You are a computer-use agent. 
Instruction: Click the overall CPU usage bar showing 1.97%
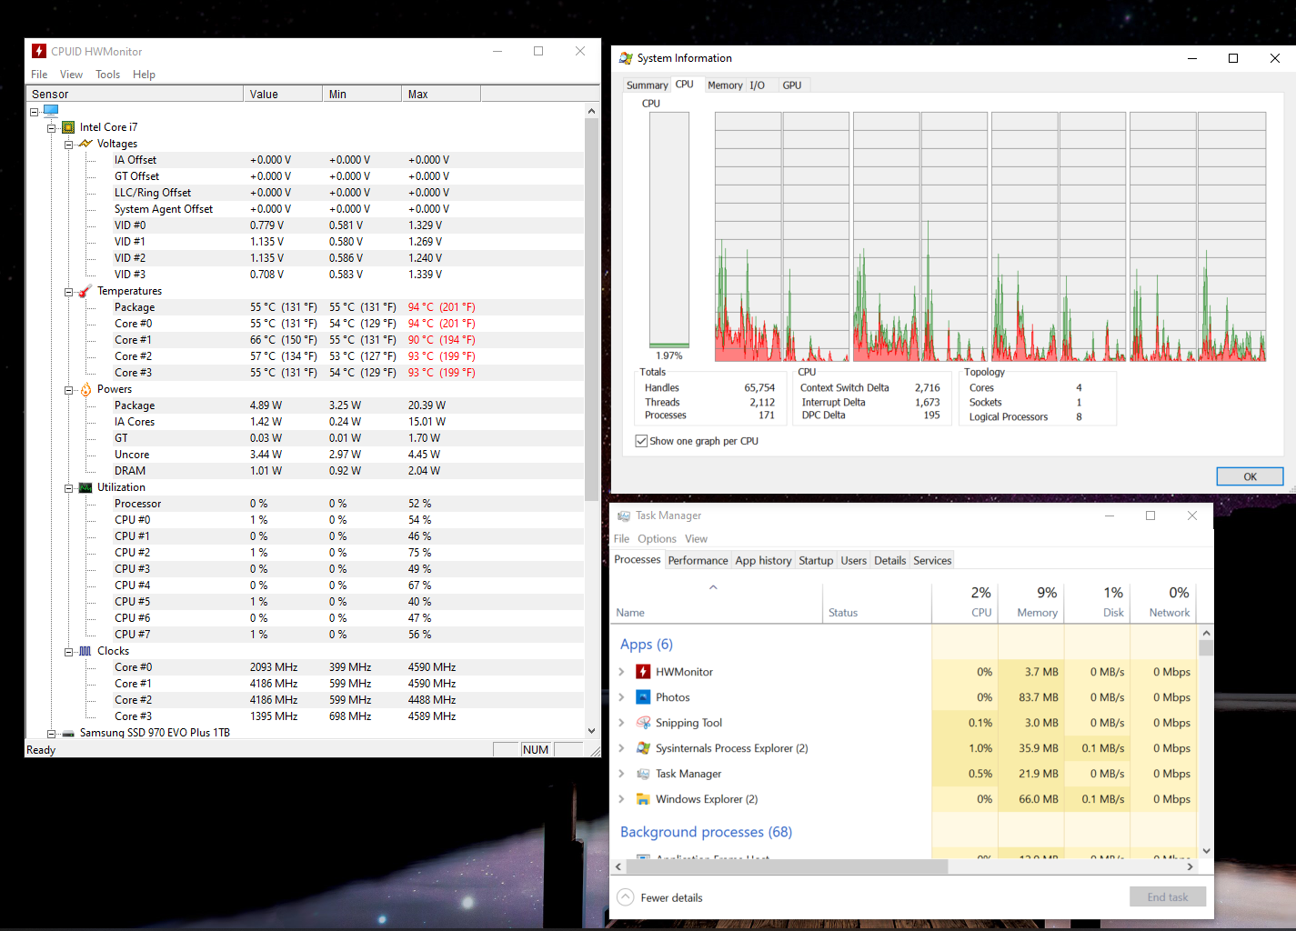click(x=668, y=230)
